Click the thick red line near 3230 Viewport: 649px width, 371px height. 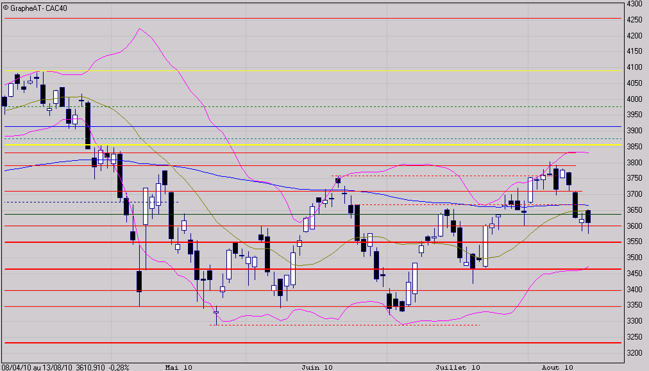coord(312,343)
